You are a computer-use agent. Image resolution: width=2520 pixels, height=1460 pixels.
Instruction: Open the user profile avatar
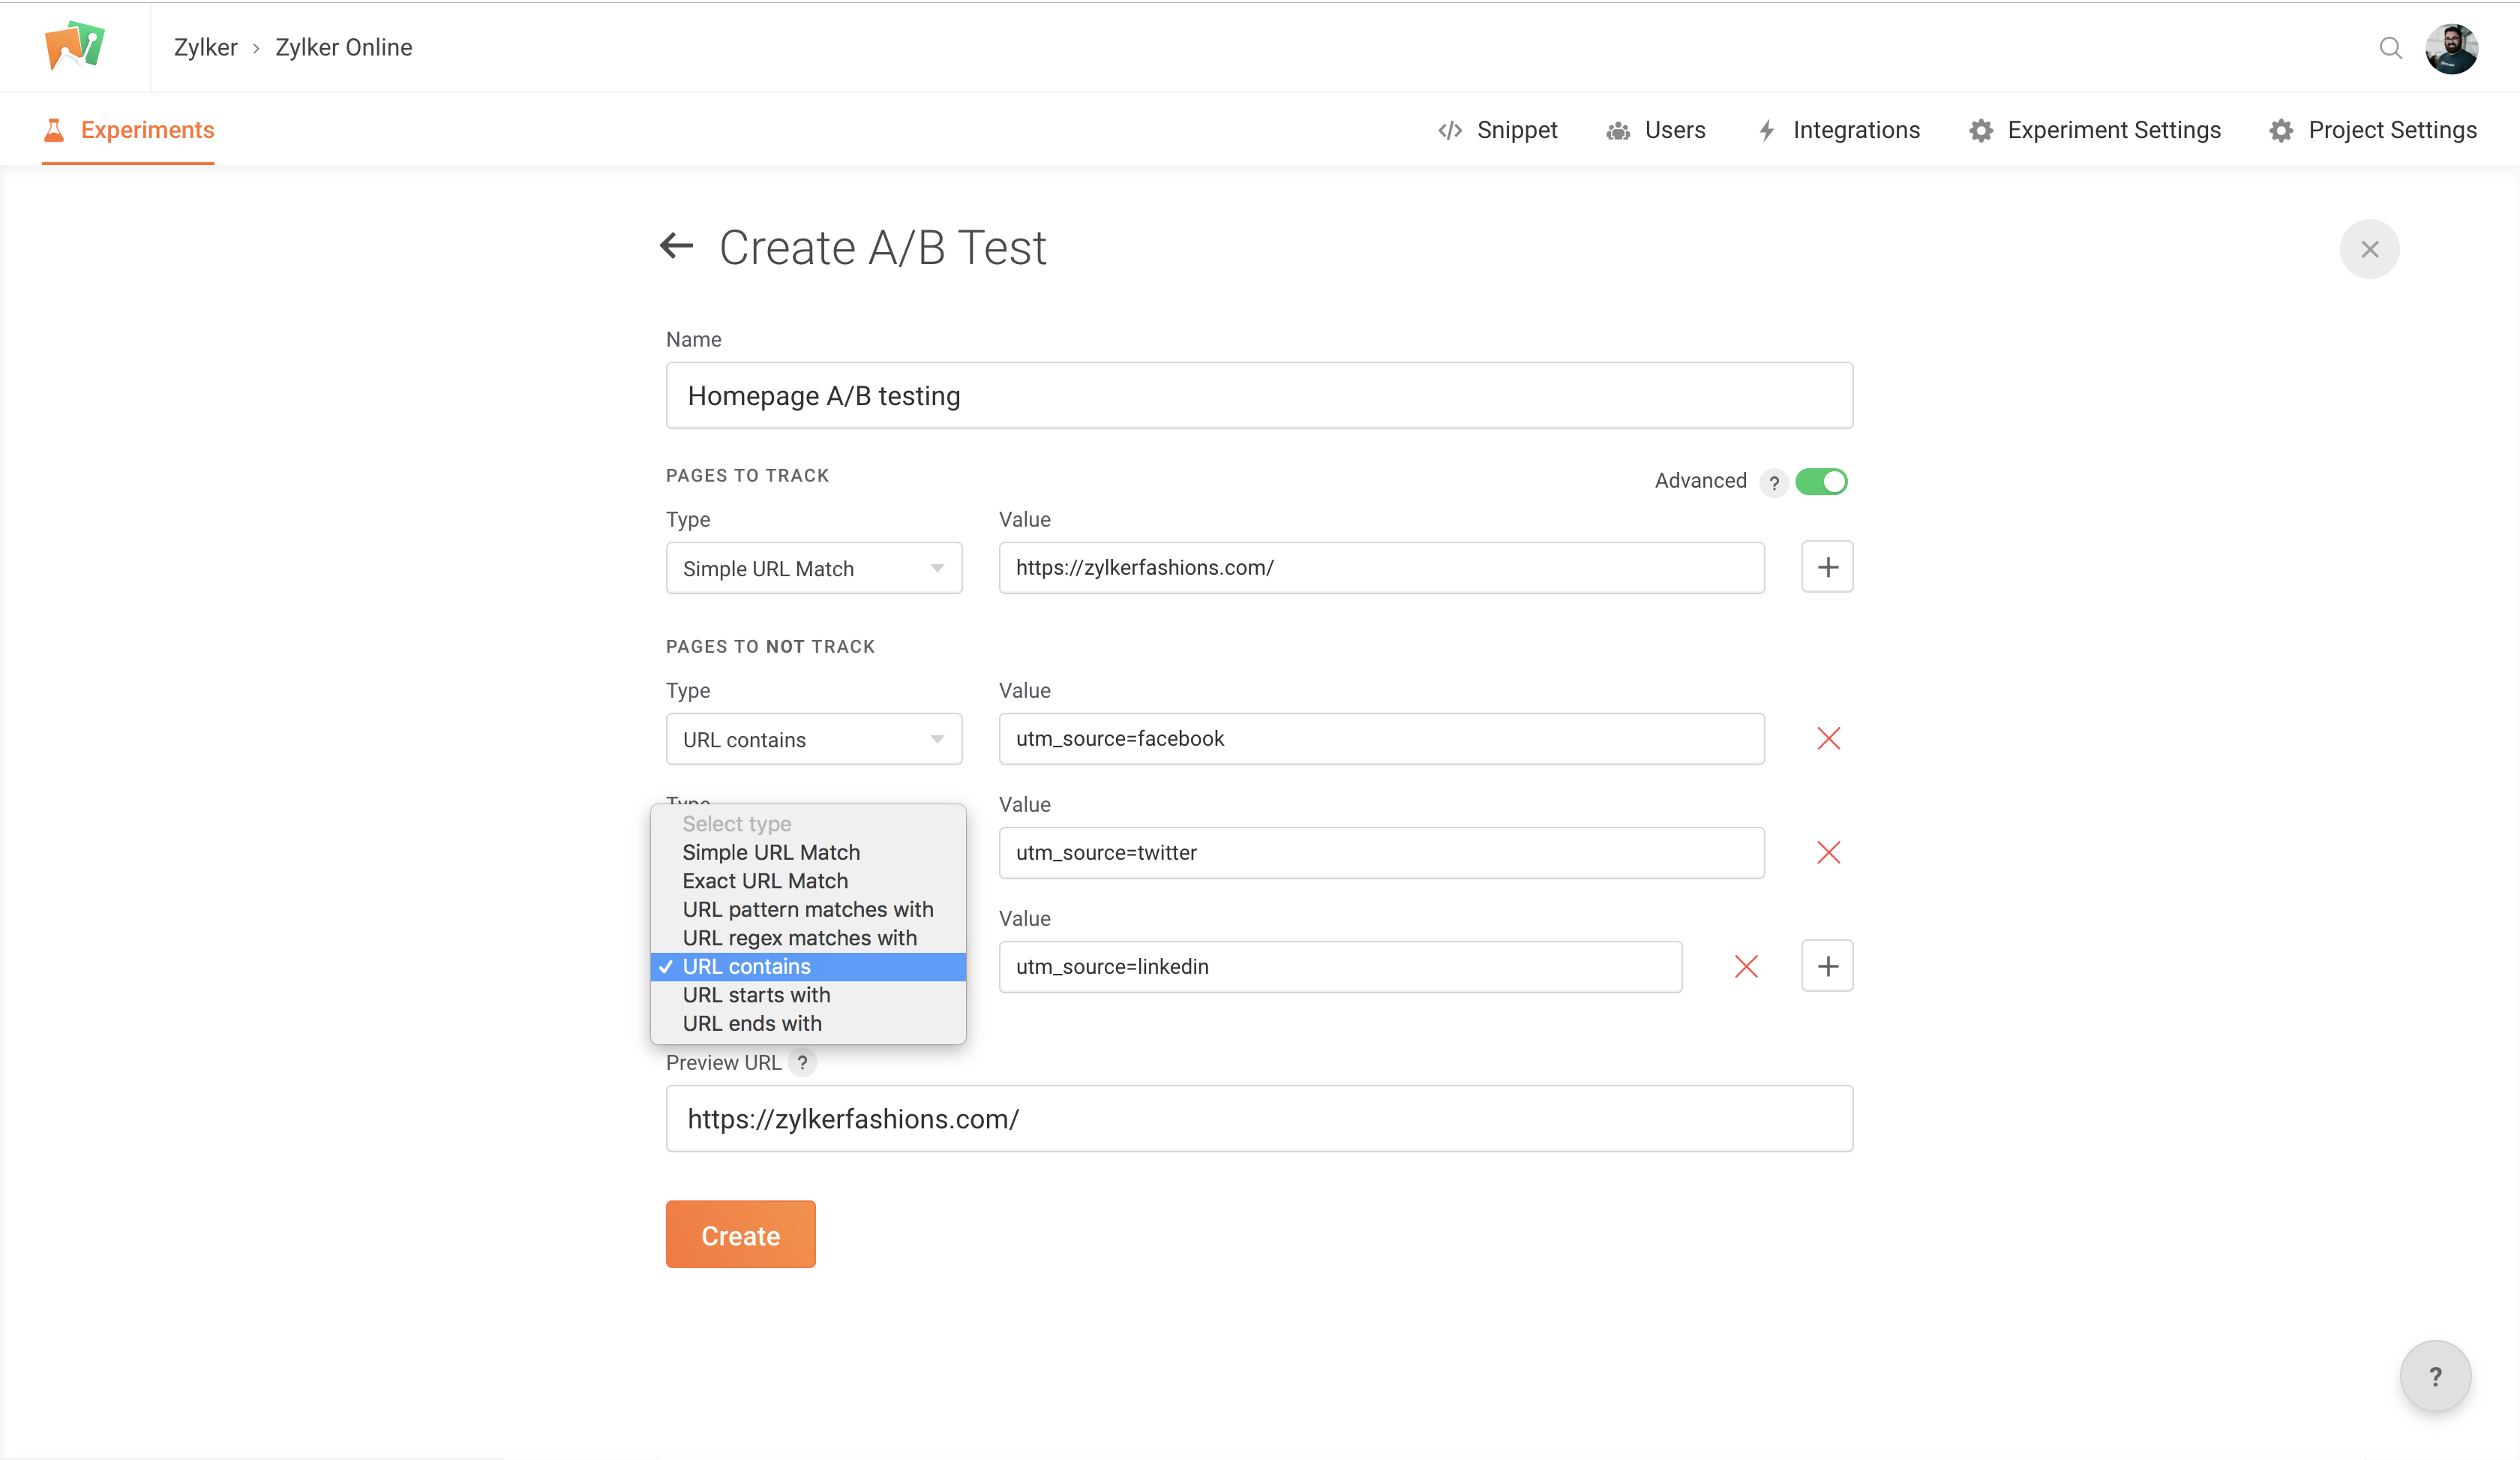2451,48
